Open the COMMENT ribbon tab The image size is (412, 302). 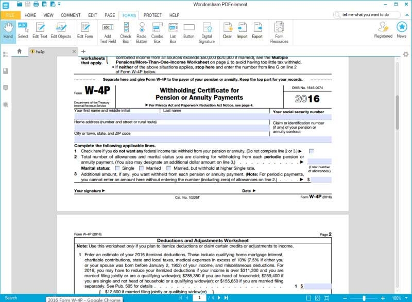71,15
